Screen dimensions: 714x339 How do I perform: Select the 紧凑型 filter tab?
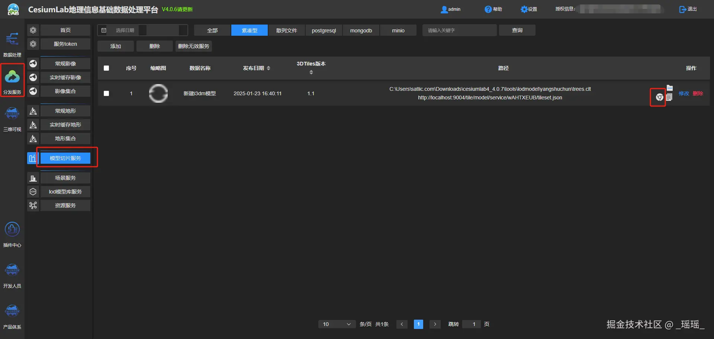coord(250,31)
